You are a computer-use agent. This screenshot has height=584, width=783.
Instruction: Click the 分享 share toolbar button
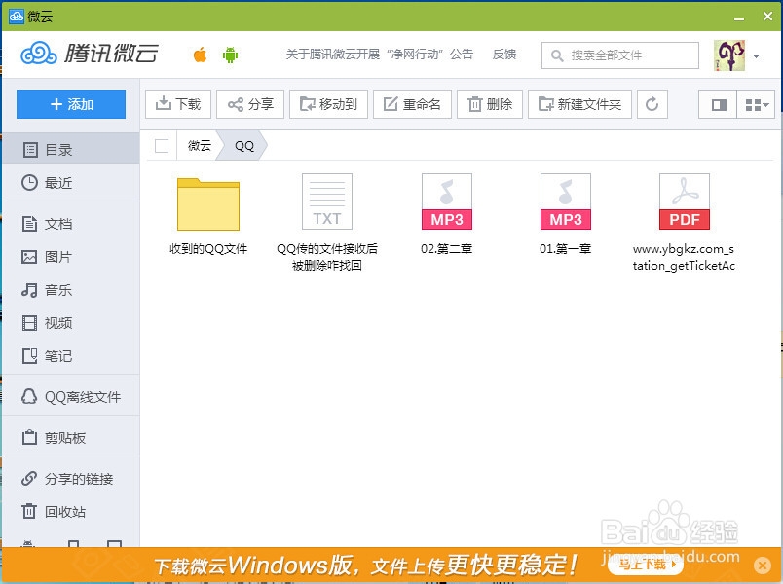tap(250, 104)
